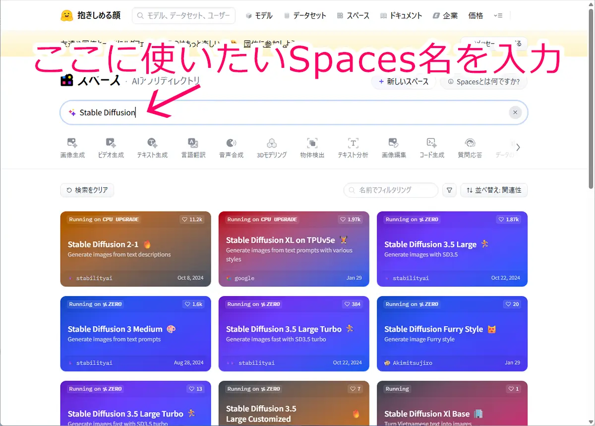The image size is (595, 426).
Task: Click the 新しいスペース button
Action: point(404,82)
